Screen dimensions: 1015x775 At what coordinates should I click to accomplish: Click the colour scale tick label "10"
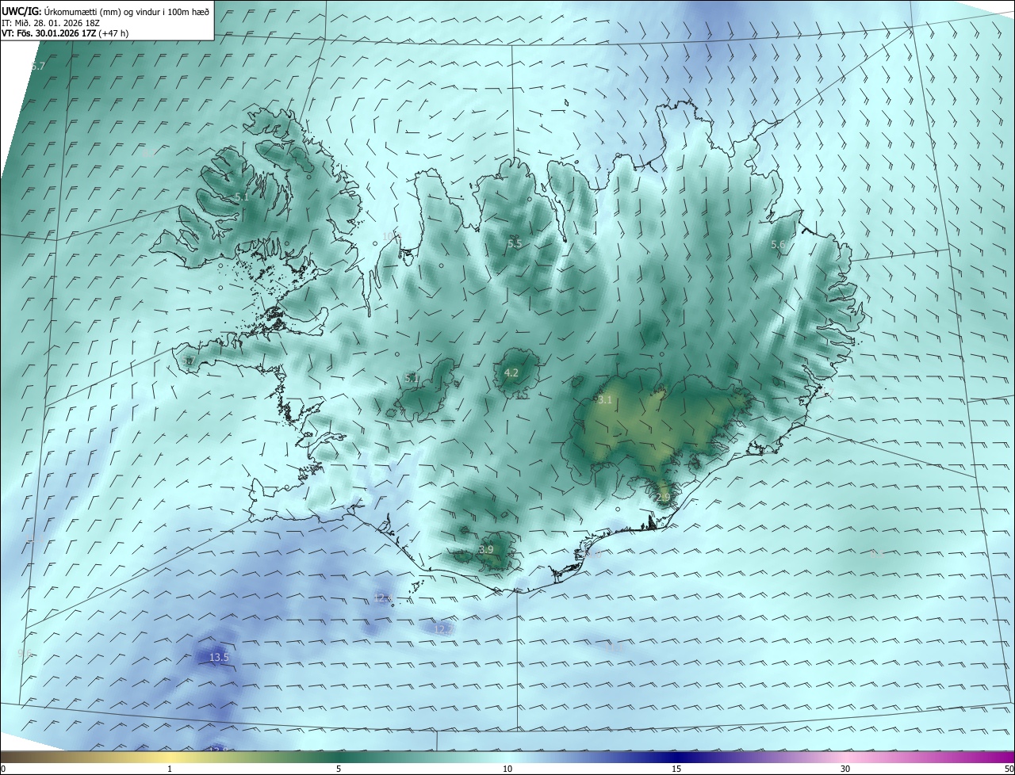507,769
